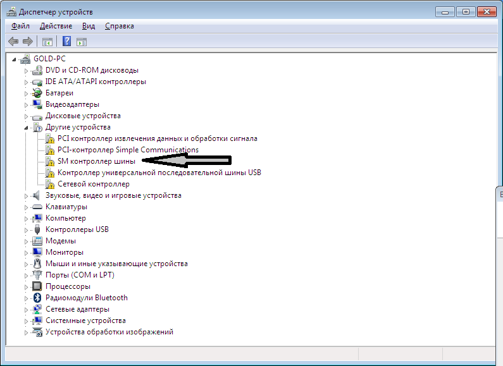
Task: Click the Мыши и иные указывающие устройства icon
Action: pyautogui.click(x=37, y=264)
